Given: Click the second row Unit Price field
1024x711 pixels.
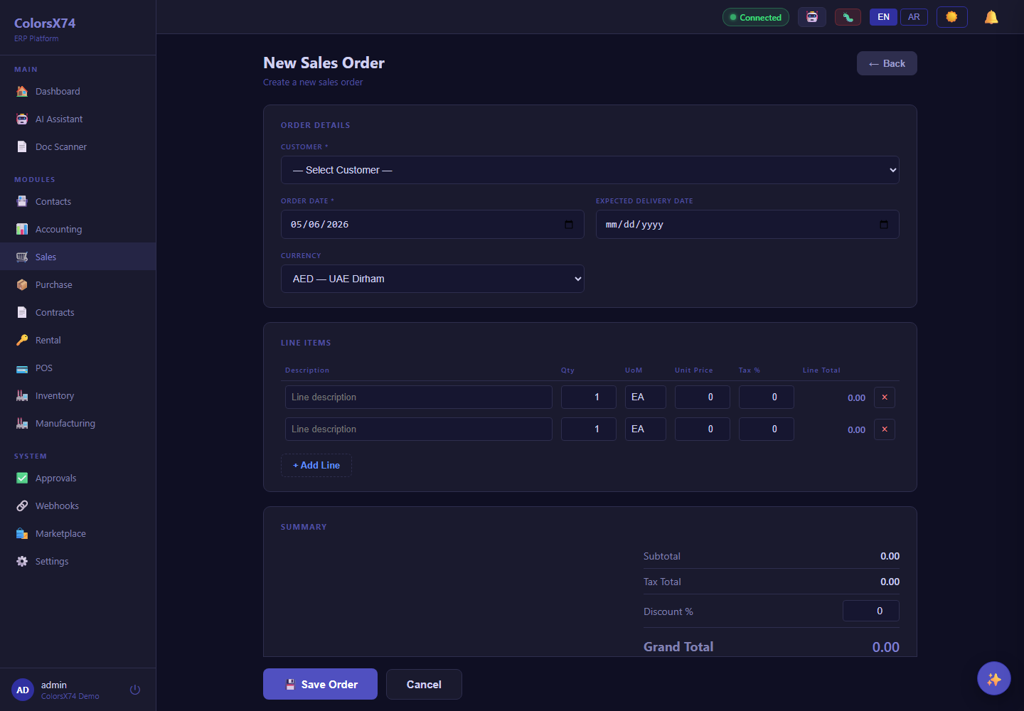Looking at the screenshot, I should pos(703,429).
